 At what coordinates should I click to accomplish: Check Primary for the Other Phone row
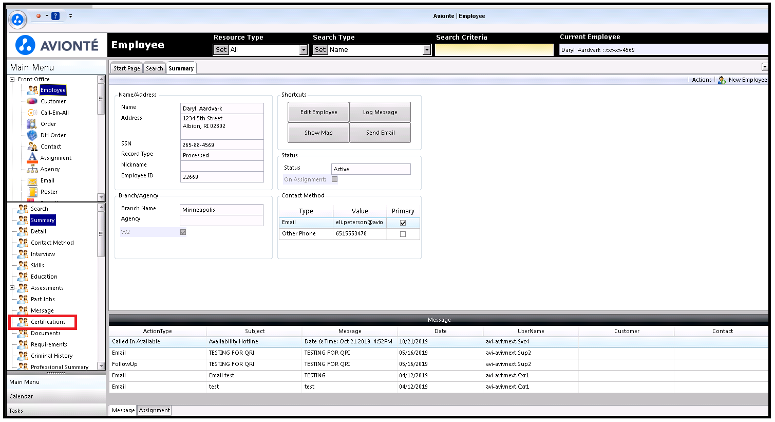pyautogui.click(x=403, y=234)
